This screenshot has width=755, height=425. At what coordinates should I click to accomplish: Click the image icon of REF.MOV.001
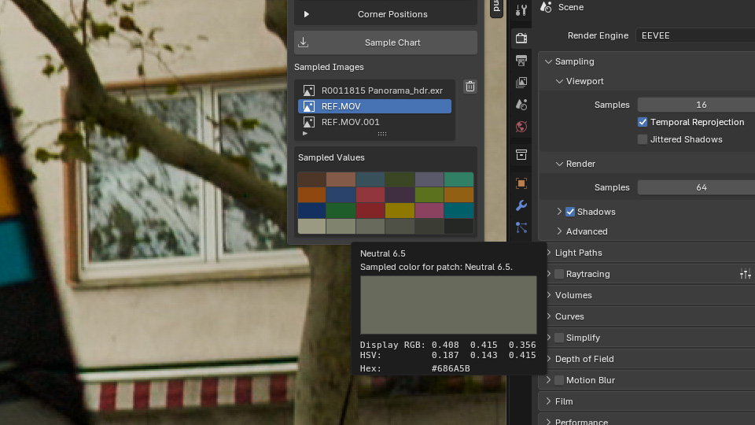tap(308, 122)
